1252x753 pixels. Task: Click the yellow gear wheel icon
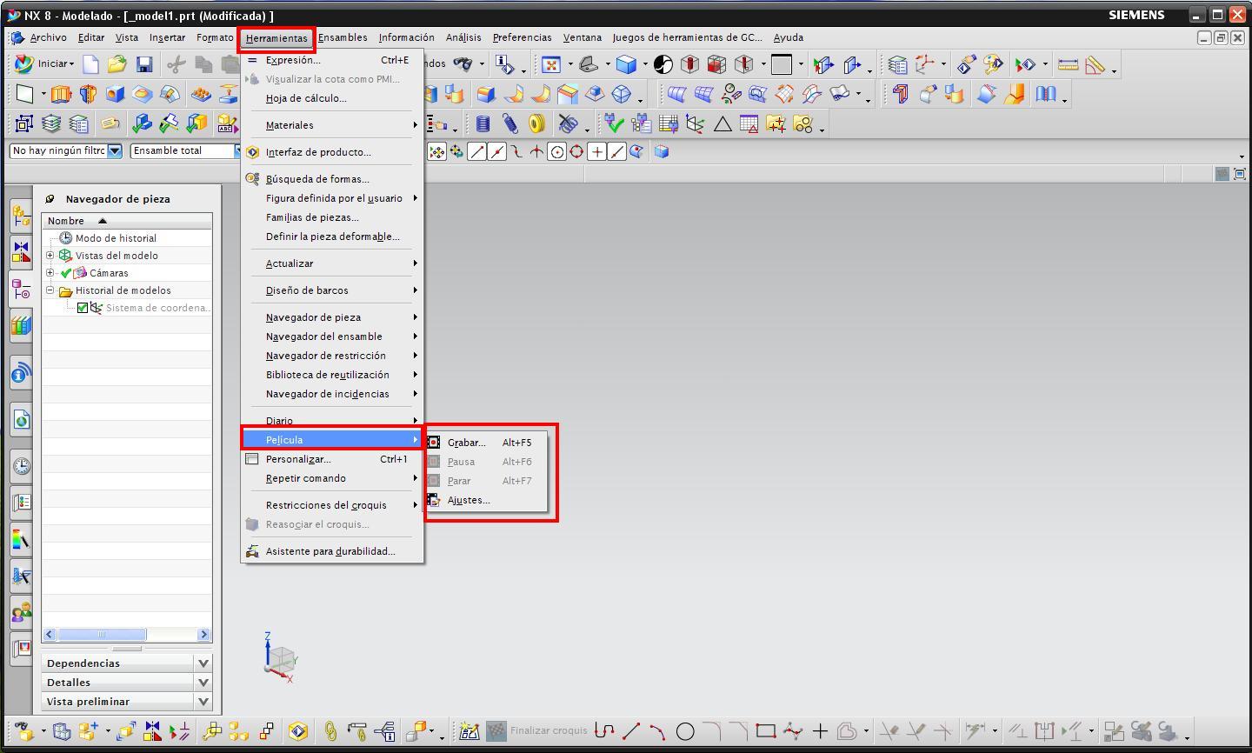pyautogui.click(x=536, y=124)
